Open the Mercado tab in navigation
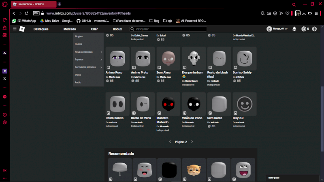 70,29
